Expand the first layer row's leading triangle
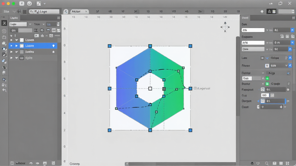Image resolution: width=296 pixels, height=166 pixels. [11, 40]
